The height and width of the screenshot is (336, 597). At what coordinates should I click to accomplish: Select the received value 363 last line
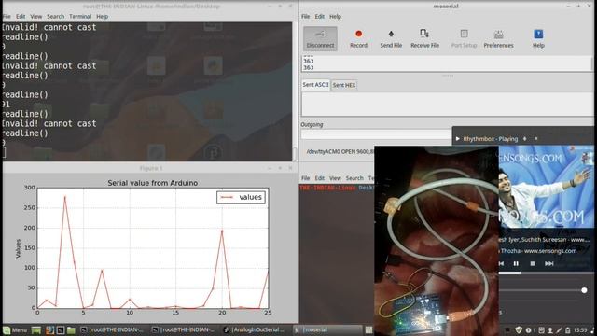coord(309,67)
